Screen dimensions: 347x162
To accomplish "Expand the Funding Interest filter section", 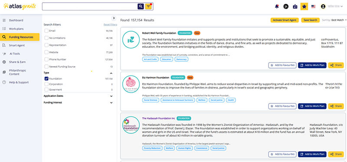I will pos(111,102).
